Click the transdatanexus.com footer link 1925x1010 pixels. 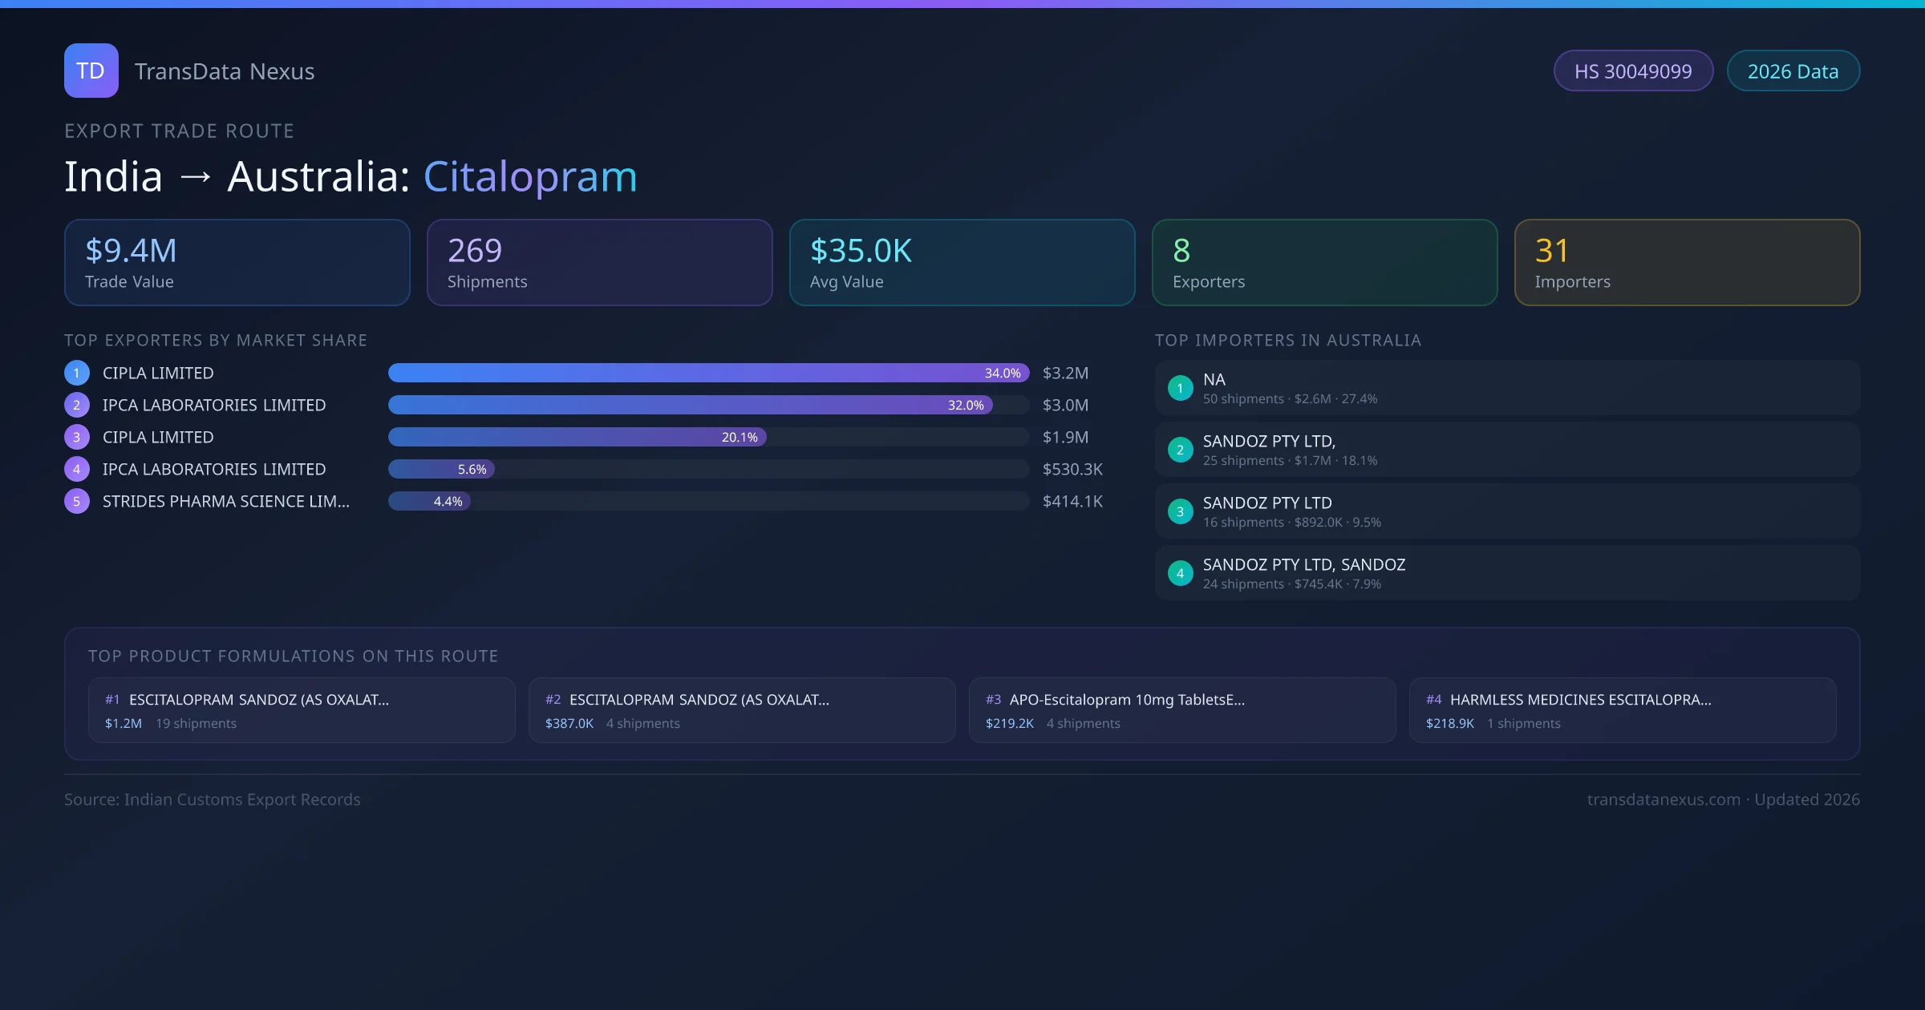click(1664, 799)
